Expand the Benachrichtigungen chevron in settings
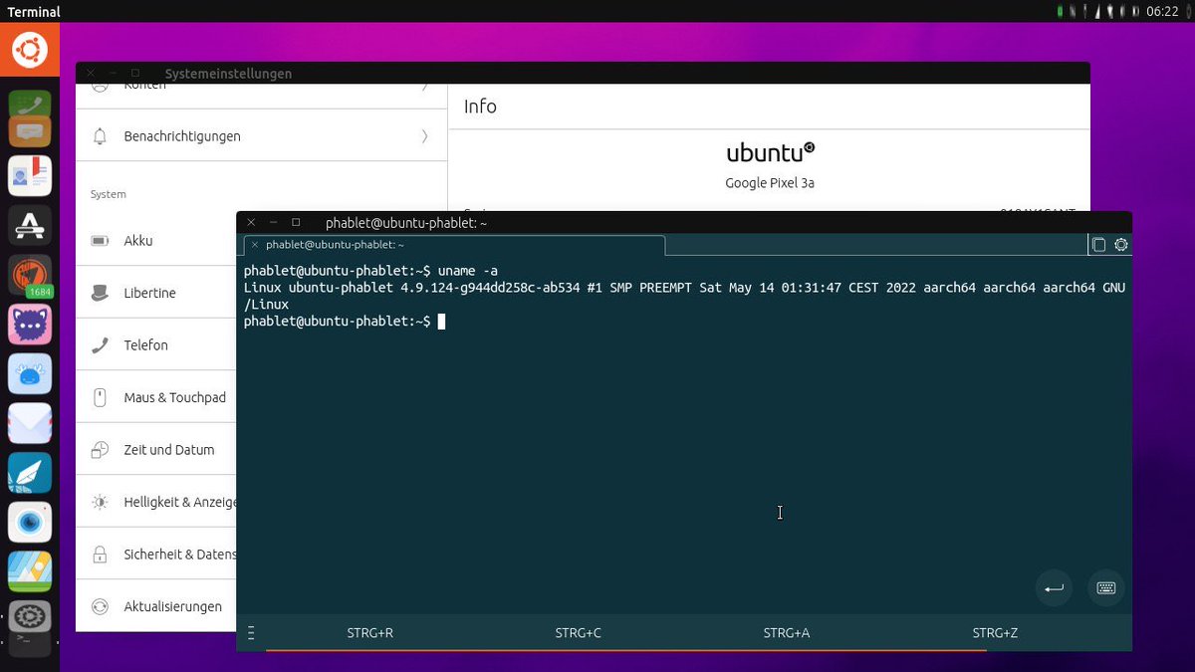This screenshot has height=672, width=1195. (x=425, y=136)
